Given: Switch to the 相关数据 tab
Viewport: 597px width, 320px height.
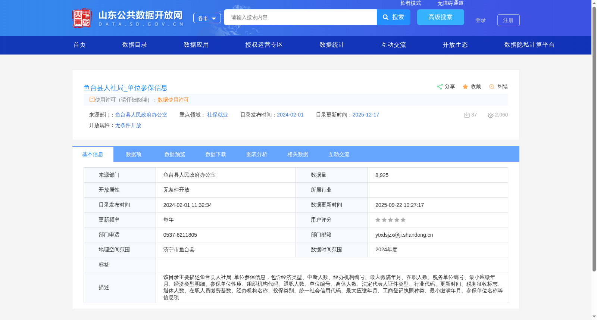Looking at the screenshot, I should click(x=298, y=154).
